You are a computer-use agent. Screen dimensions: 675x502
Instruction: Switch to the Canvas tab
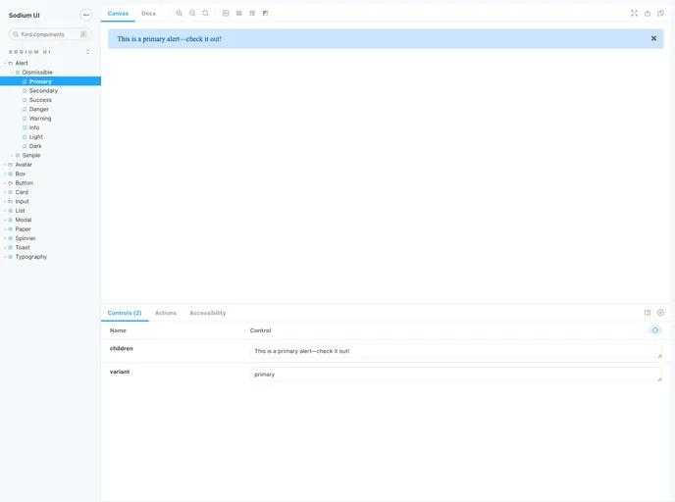point(118,14)
